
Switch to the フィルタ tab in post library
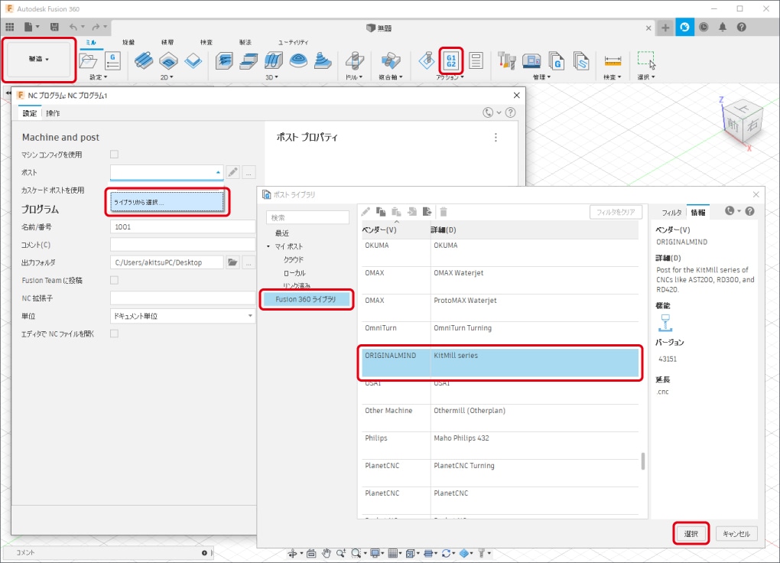click(x=671, y=212)
